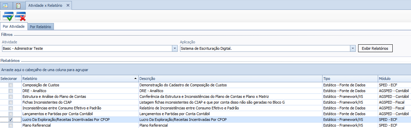The width and height of the screenshot is (411, 128).
Task: Select Plano Referencial in Relatório column
Action: pyautogui.click(x=37, y=125)
